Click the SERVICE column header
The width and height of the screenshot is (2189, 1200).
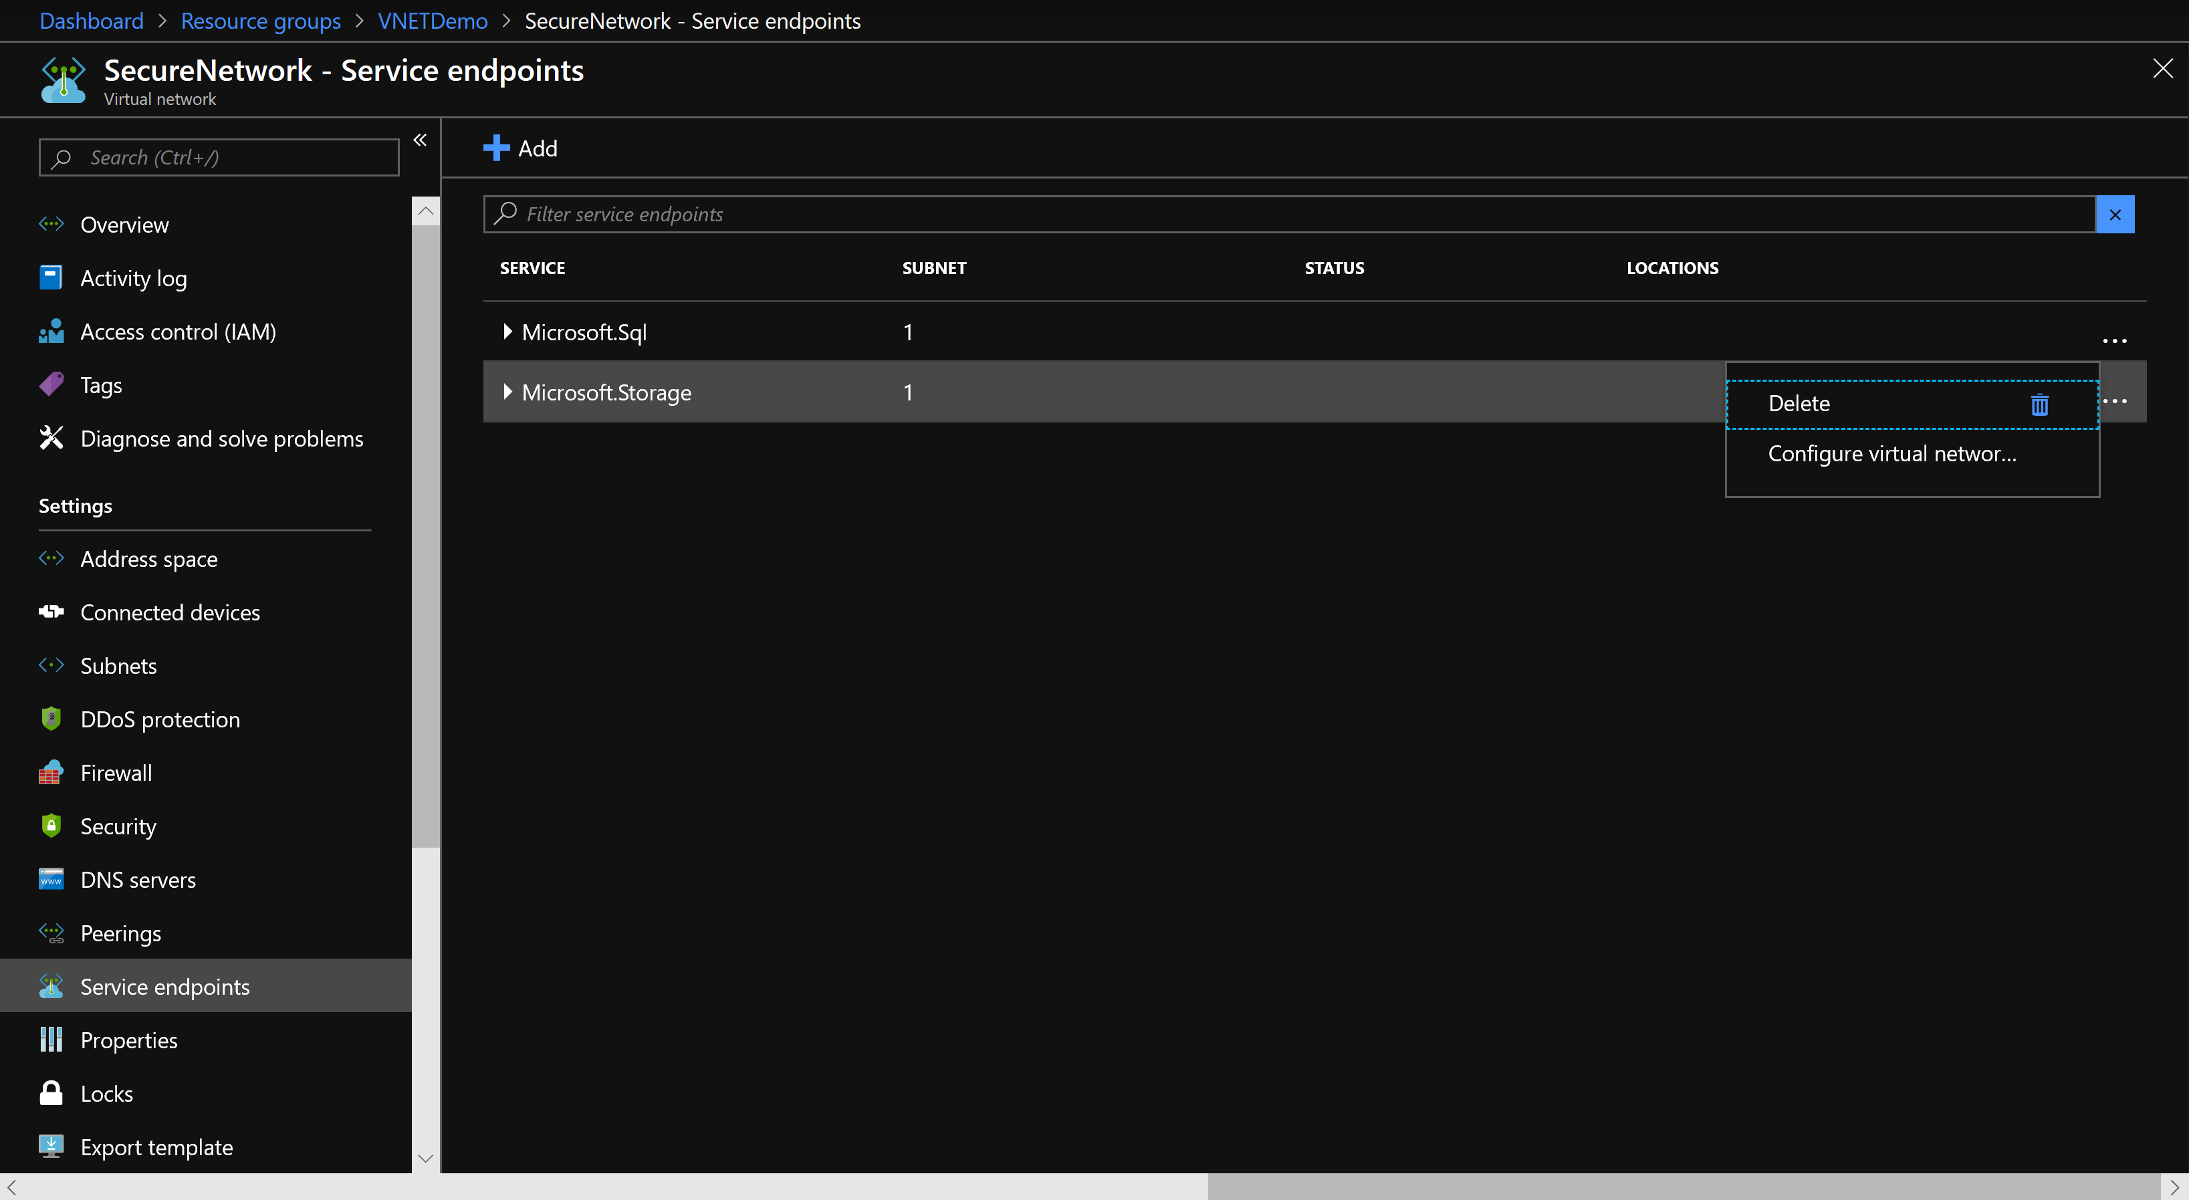pos(532,267)
